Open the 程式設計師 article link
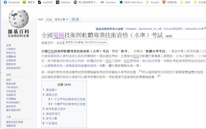This screenshot has width=206, height=129. click(150, 61)
